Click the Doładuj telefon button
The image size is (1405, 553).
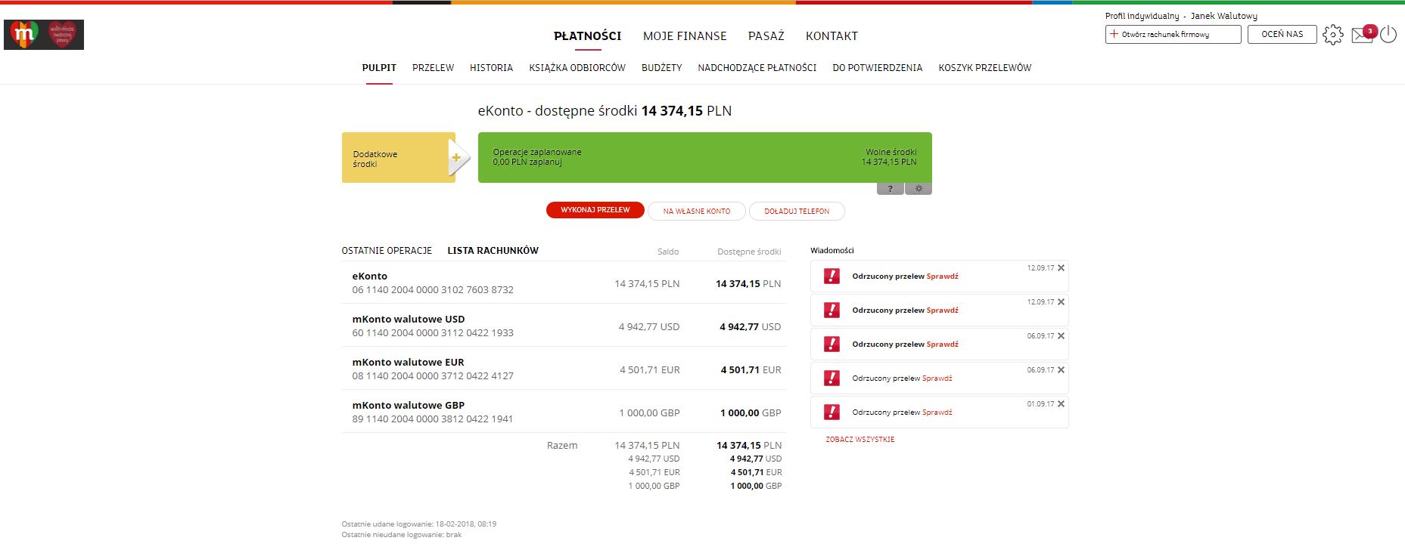coord(797,212)
